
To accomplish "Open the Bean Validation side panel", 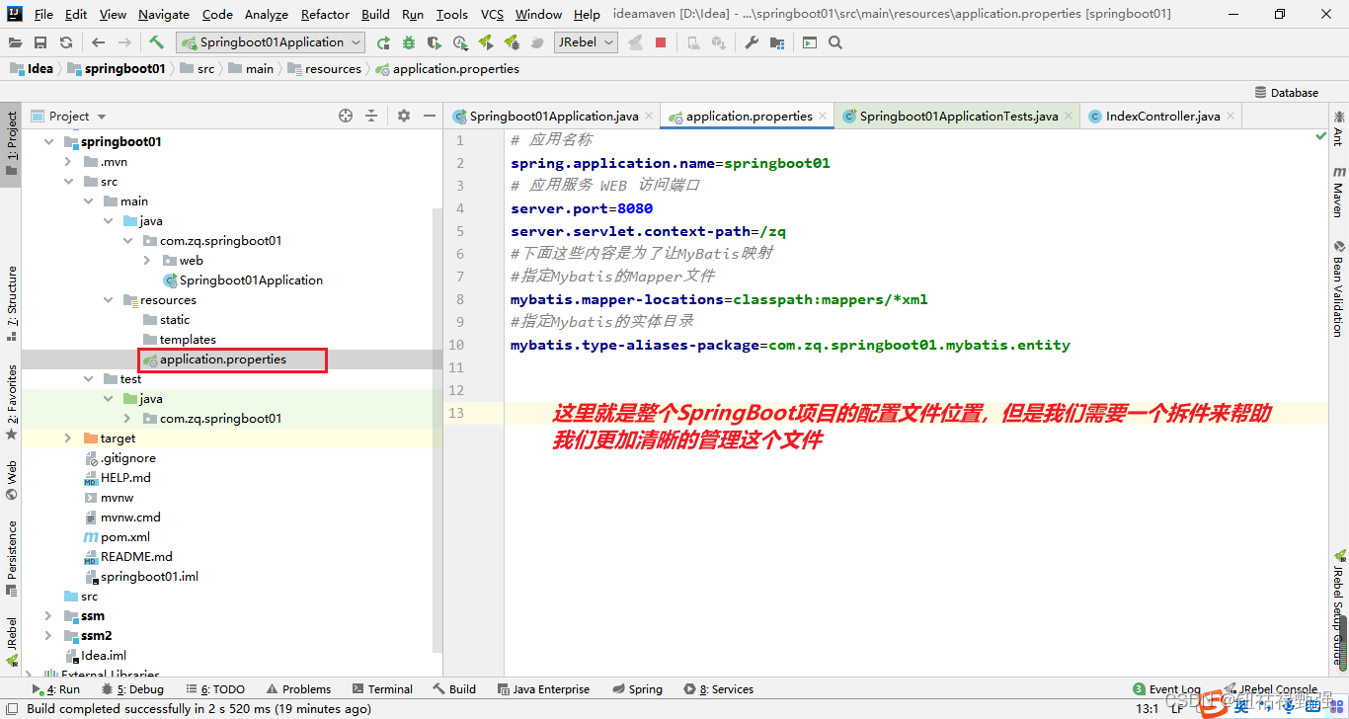I will tap(1339, 288).
